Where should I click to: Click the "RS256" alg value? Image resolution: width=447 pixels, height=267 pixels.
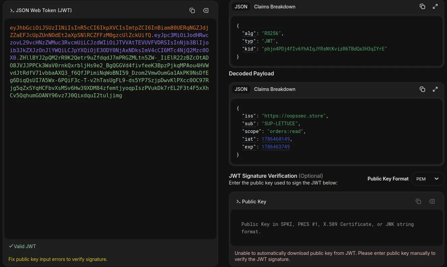pos(271,33)
